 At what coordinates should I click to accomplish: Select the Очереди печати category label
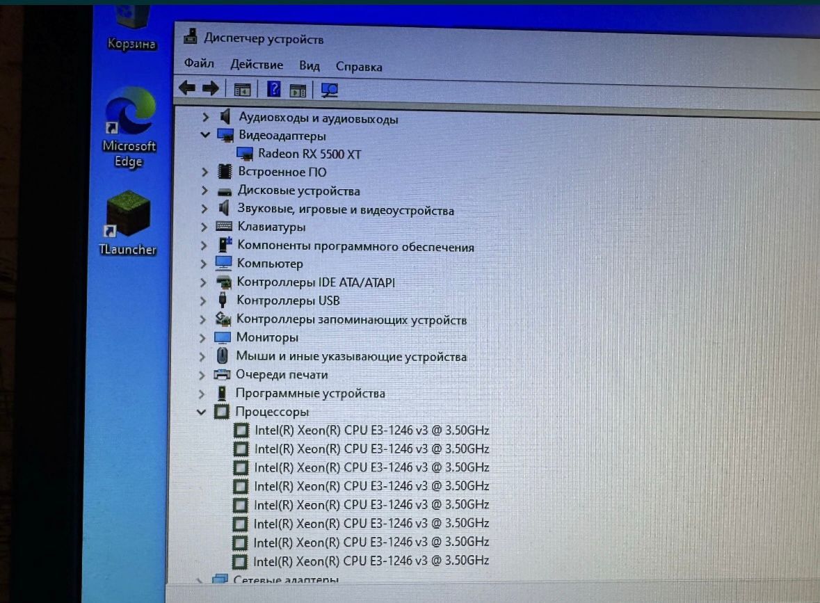(x=282, y=374)
